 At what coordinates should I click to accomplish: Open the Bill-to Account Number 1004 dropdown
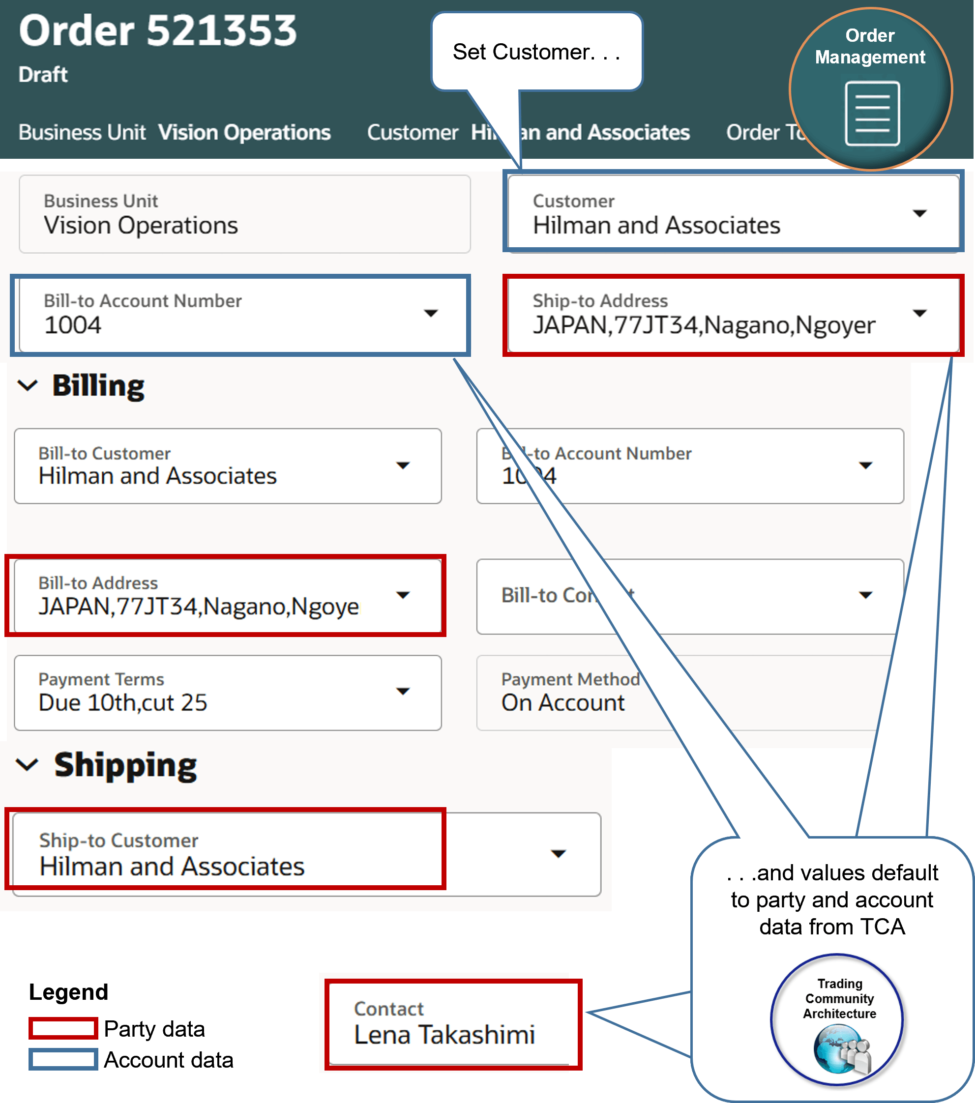click(431, 313)
